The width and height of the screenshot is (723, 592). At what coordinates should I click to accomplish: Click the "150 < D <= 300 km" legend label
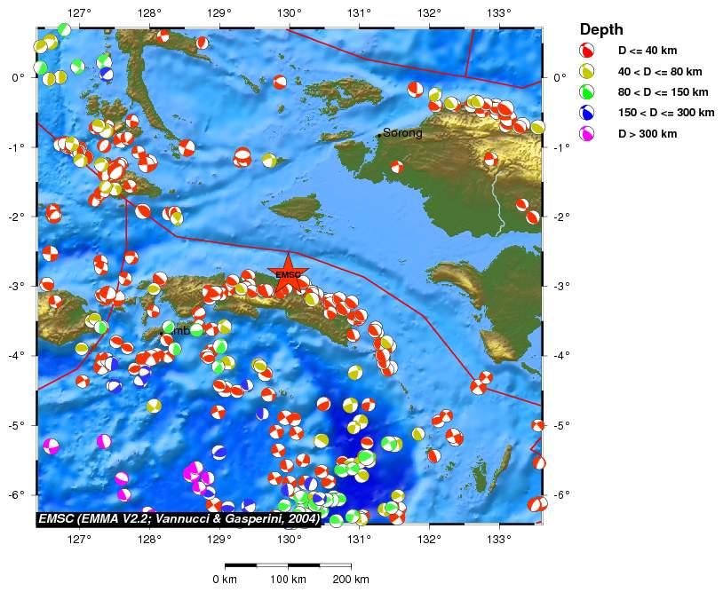pos(666,113)
